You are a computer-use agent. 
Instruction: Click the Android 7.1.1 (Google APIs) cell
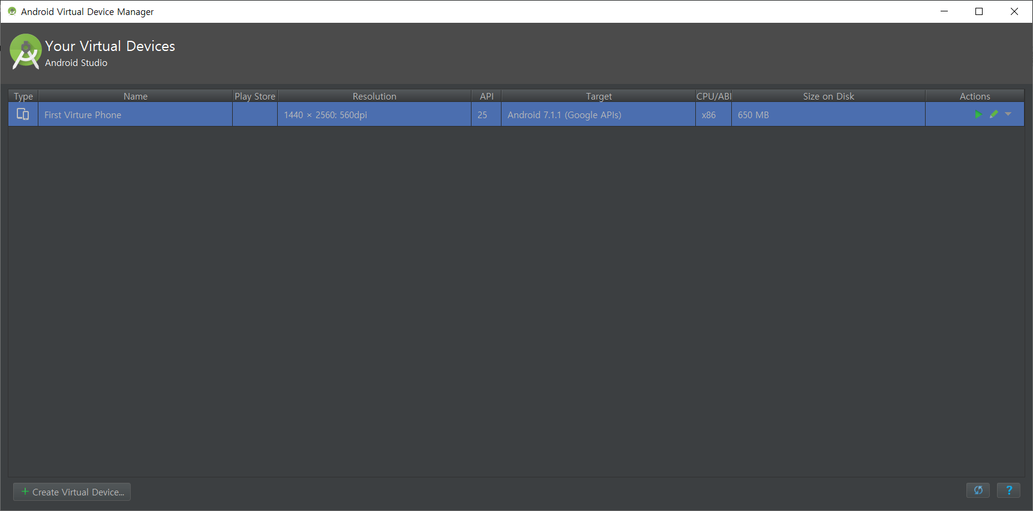click(599, 115)
